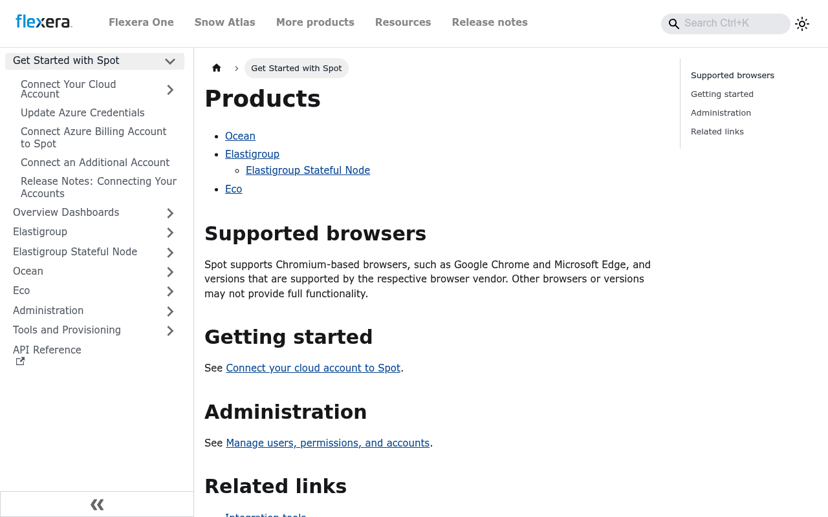The image size is (828, 517).
Task: Open Tools and Provisioning sidebar item
Action: pyautogui.click(x=67, y=330)
